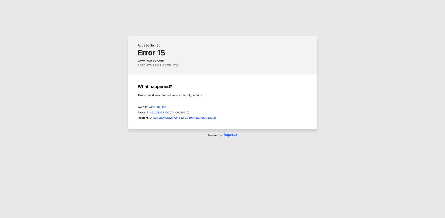Click the number 15 in the heading
Viewport: 445px width, 218px height.
pos(161,53)
